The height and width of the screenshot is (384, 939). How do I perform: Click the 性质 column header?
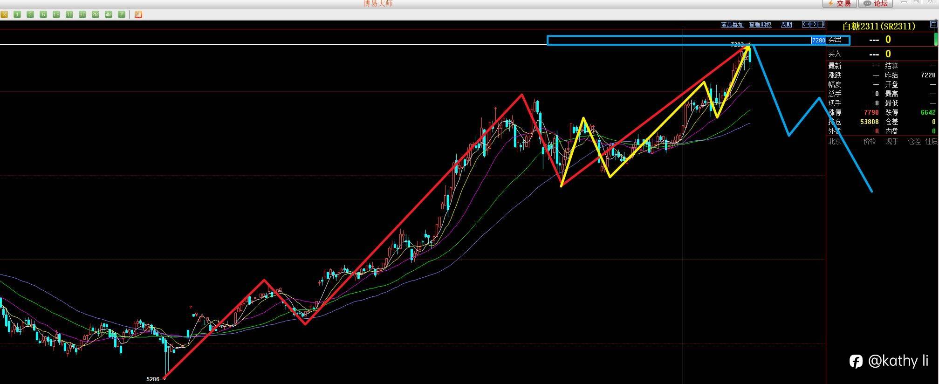[x=931, y=141]
